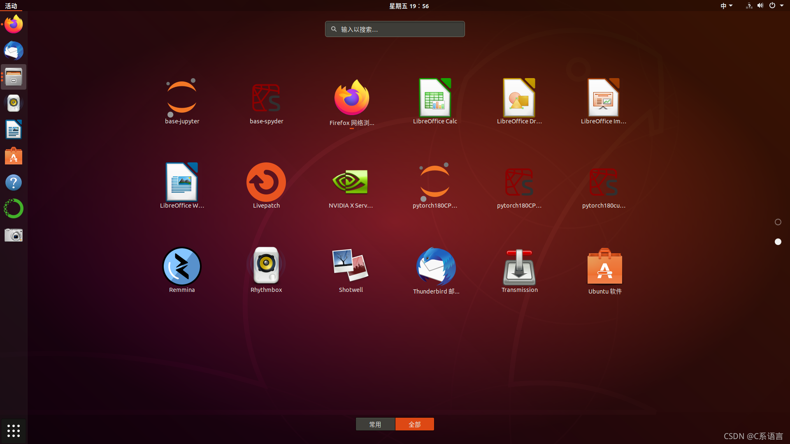
Task: Open the clock menu 星期五 19:56
Action: (x=409, y=6)
